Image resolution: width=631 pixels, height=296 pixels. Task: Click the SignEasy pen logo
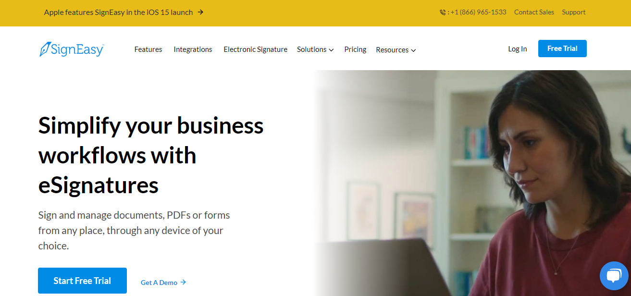pyautogui.click(x=45, y=49)
